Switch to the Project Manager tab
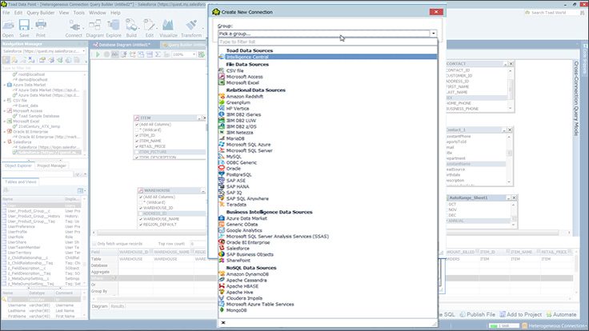 [x=52, y=165]
